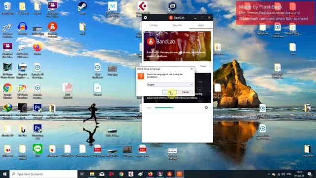316x178 pixels.
Task: Close the Select Setup Language dialog
Action: click(192, 69)
